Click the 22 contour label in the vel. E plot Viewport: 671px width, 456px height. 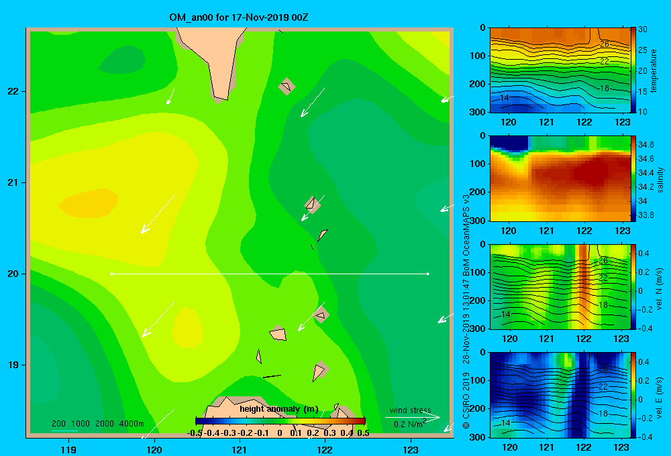click(603, 387)
